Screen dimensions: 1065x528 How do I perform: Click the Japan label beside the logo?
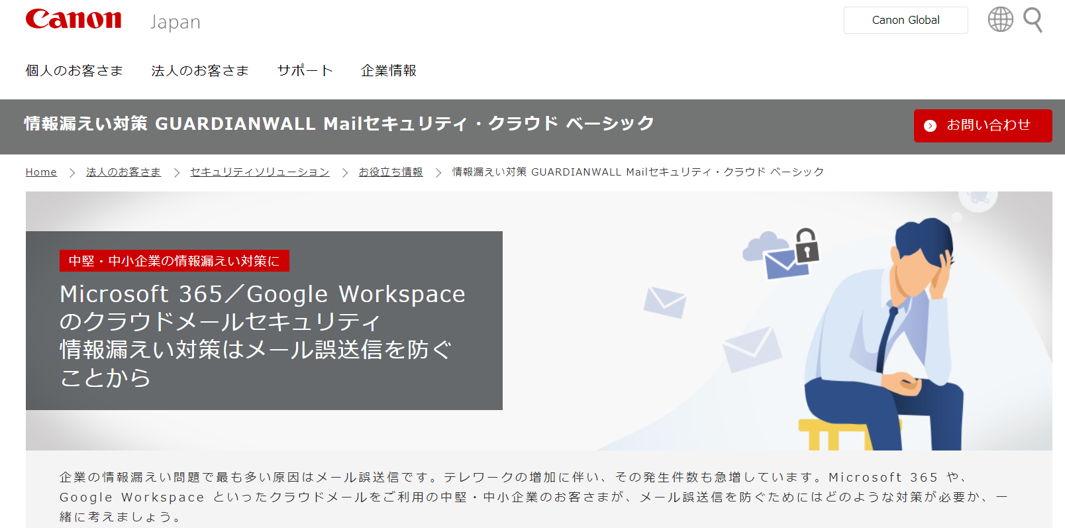click(176, 22)
